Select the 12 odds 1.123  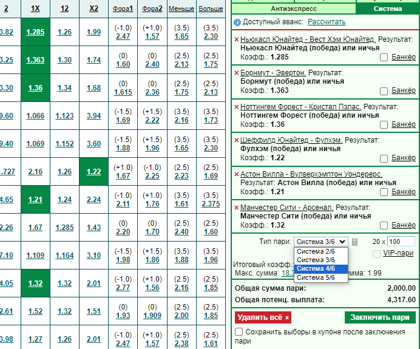(x=64, y=116)
